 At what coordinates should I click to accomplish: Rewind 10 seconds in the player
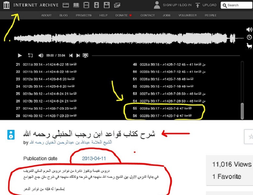(x=30, y=55)
